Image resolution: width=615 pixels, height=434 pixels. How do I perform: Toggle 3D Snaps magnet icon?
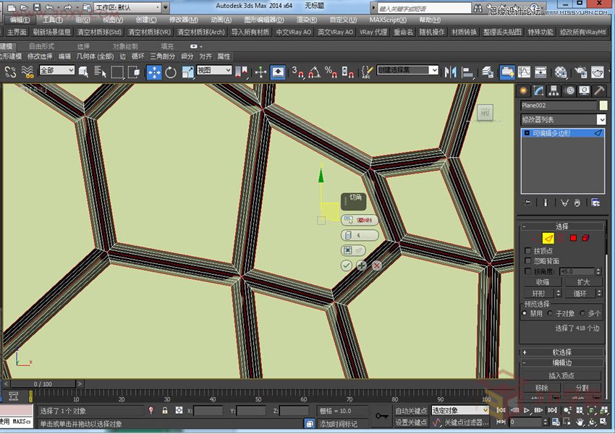tap(297, 72)
